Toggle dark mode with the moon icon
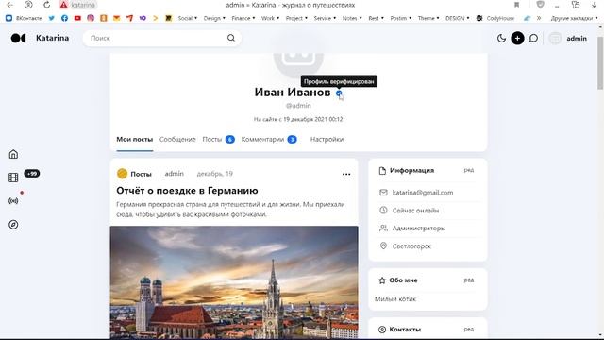Screen dimensions: 604x340 point(501,38)
